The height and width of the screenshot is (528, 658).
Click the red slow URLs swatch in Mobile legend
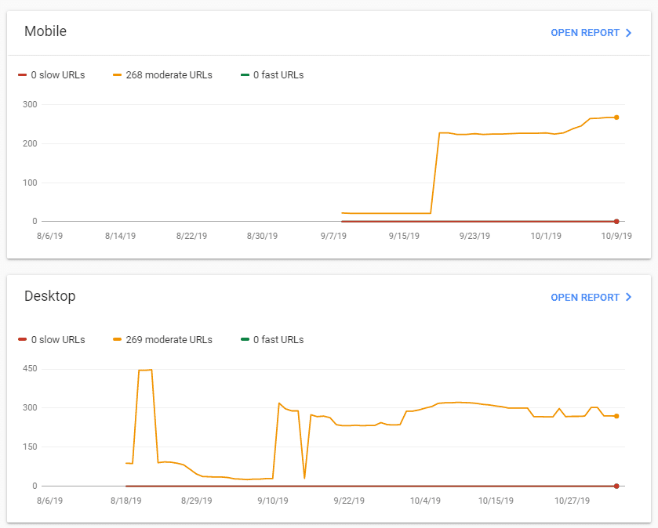(x=22, y=75)
